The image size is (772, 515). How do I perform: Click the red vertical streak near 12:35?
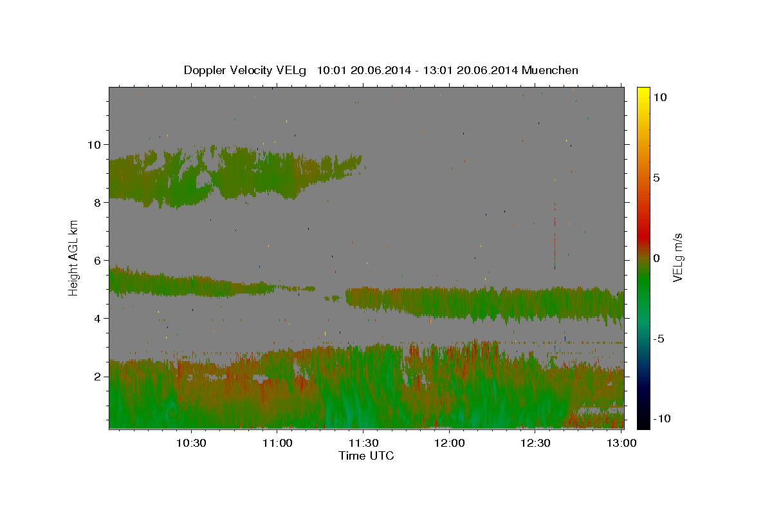555,235
